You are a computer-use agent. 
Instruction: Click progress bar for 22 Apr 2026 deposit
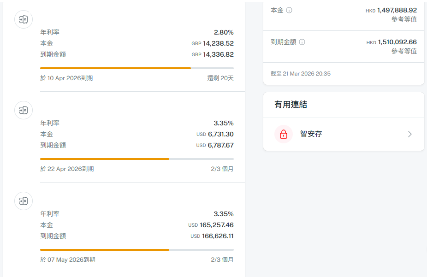click(136, 159)
